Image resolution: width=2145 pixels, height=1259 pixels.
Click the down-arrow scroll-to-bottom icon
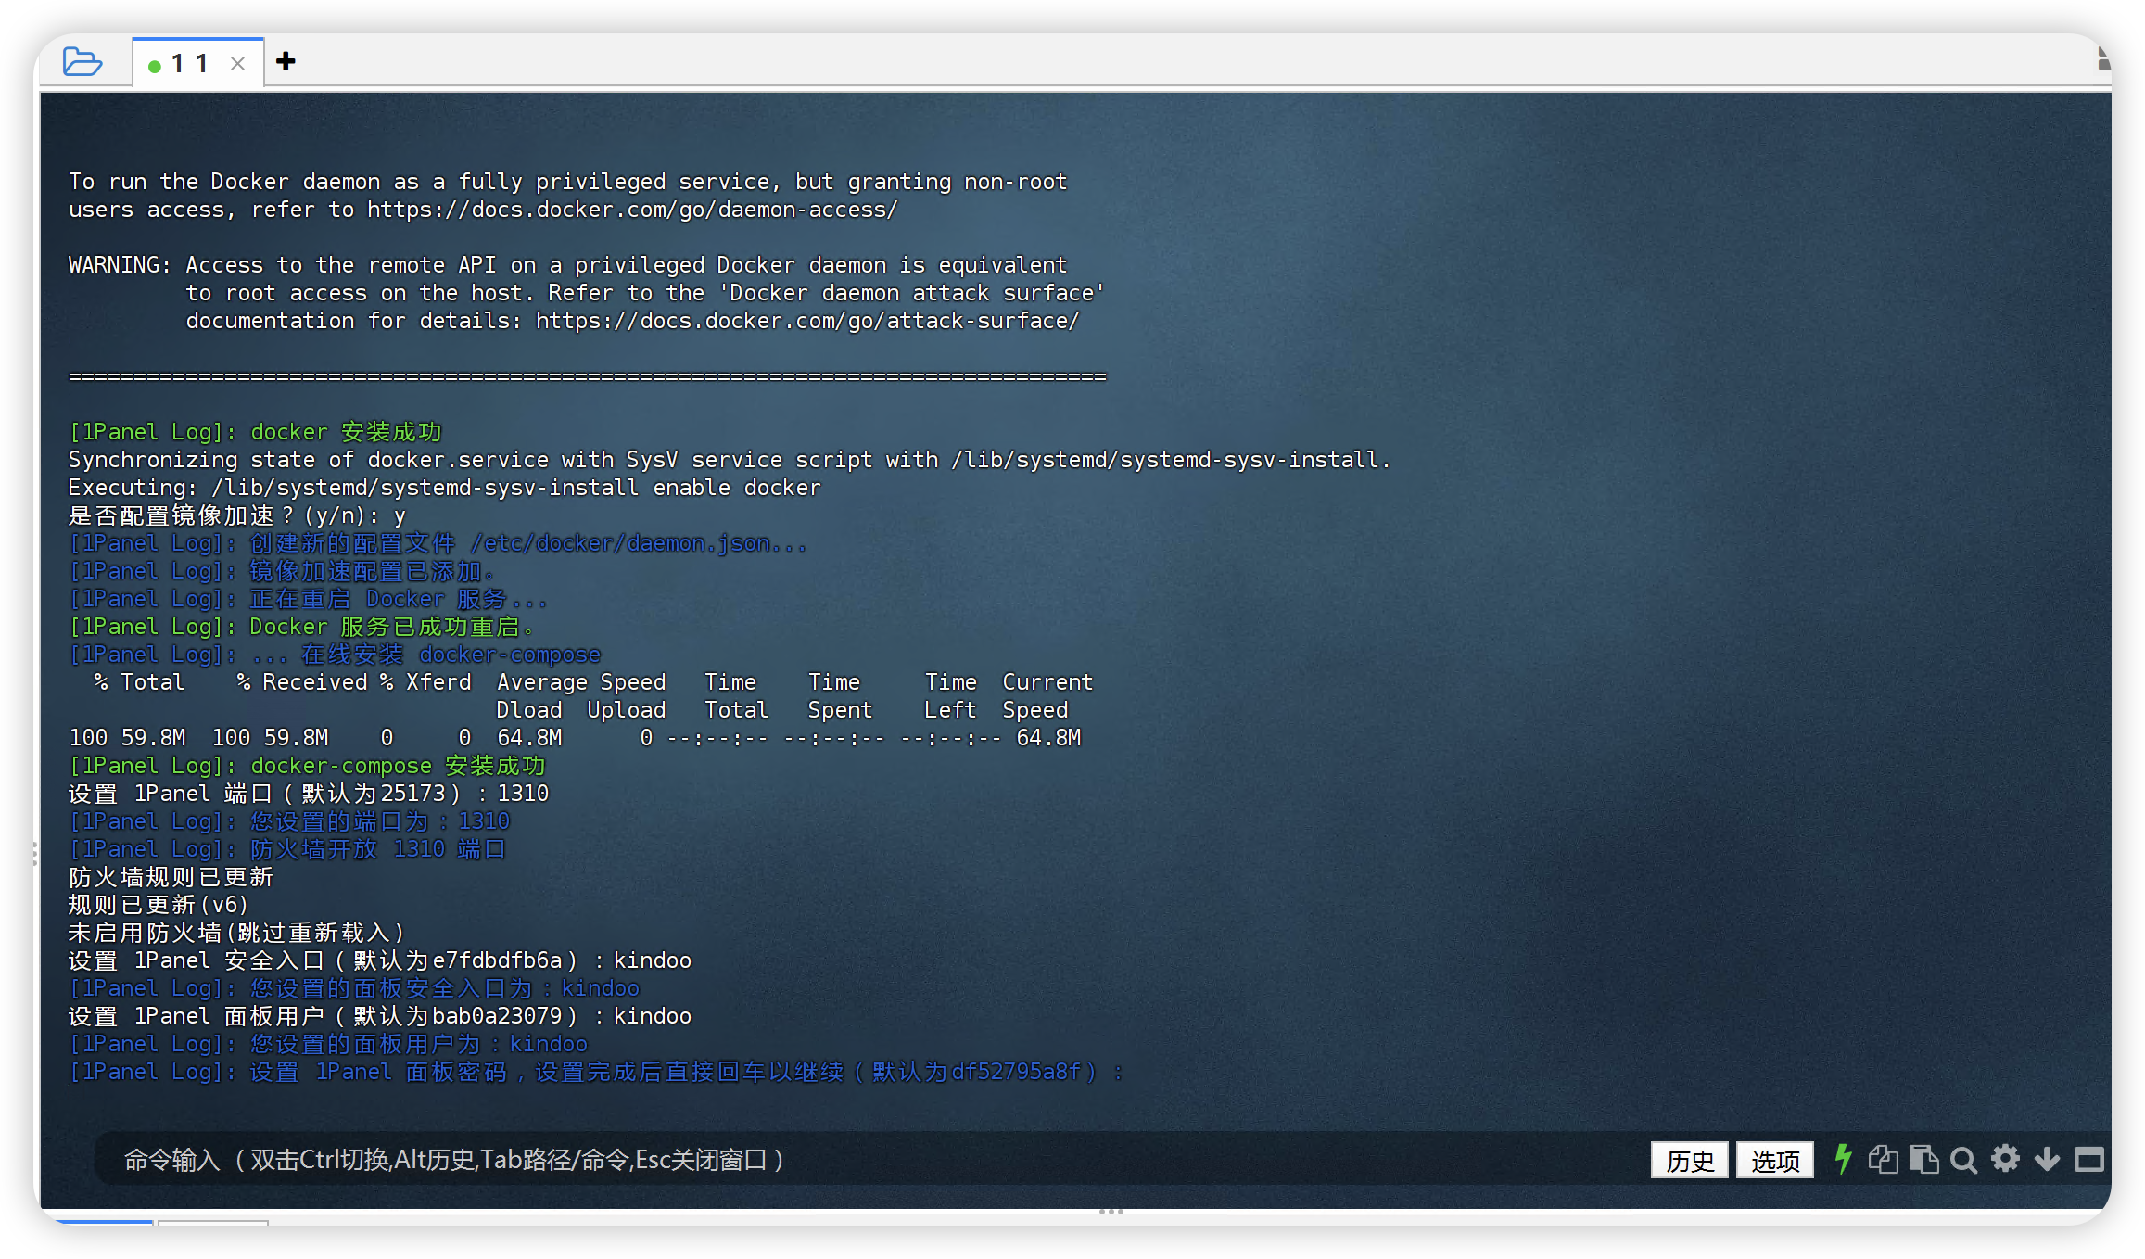[2047, 1159]
